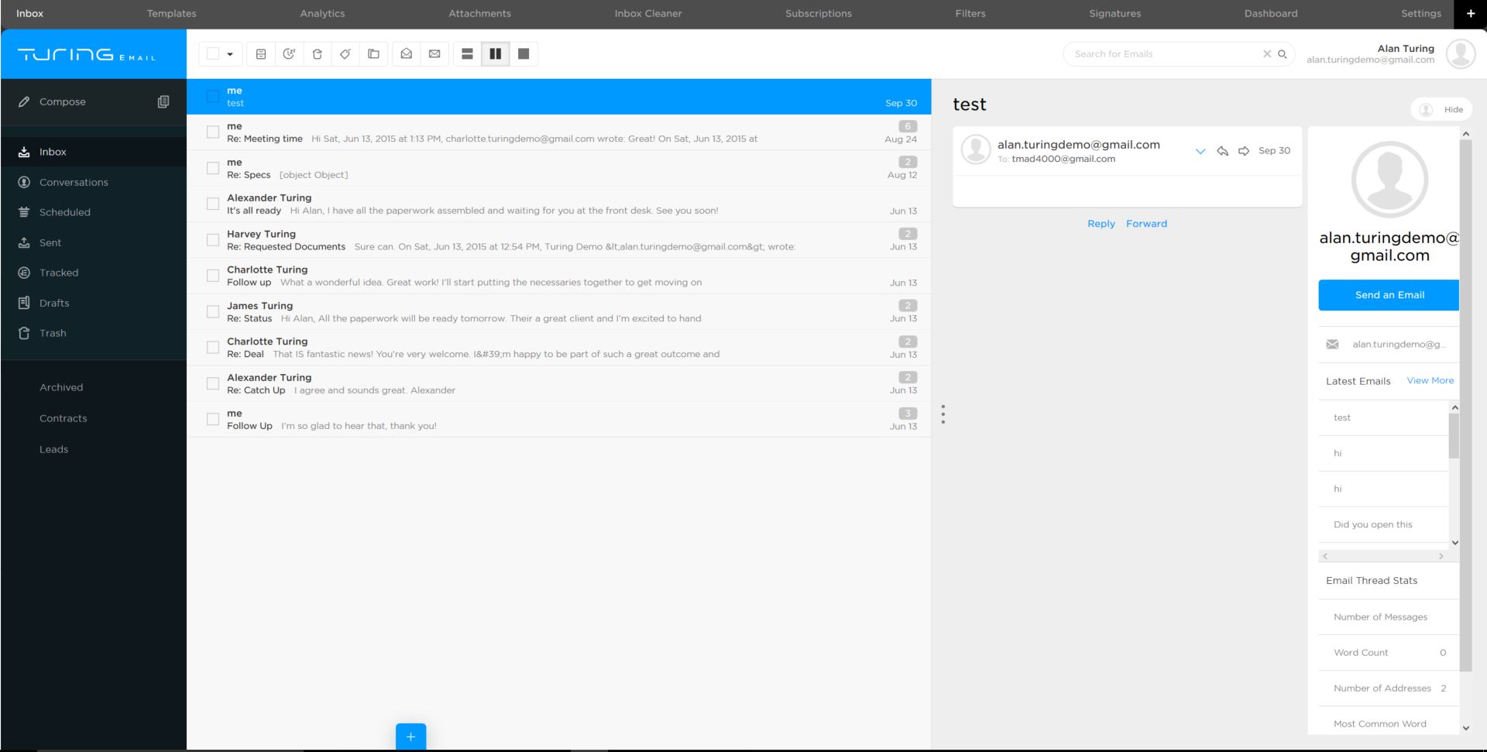The image size is (1487, 752).
Task: Click the reply arrow icon in message header
Action: pyautogui.click(x=1222, y=151)
